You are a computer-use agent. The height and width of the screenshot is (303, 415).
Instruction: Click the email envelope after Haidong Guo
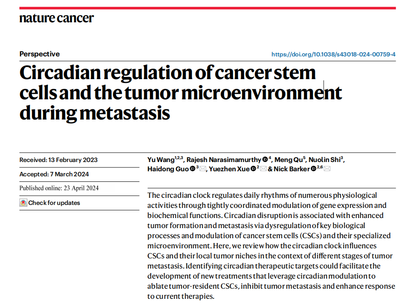tap(203, 169)
